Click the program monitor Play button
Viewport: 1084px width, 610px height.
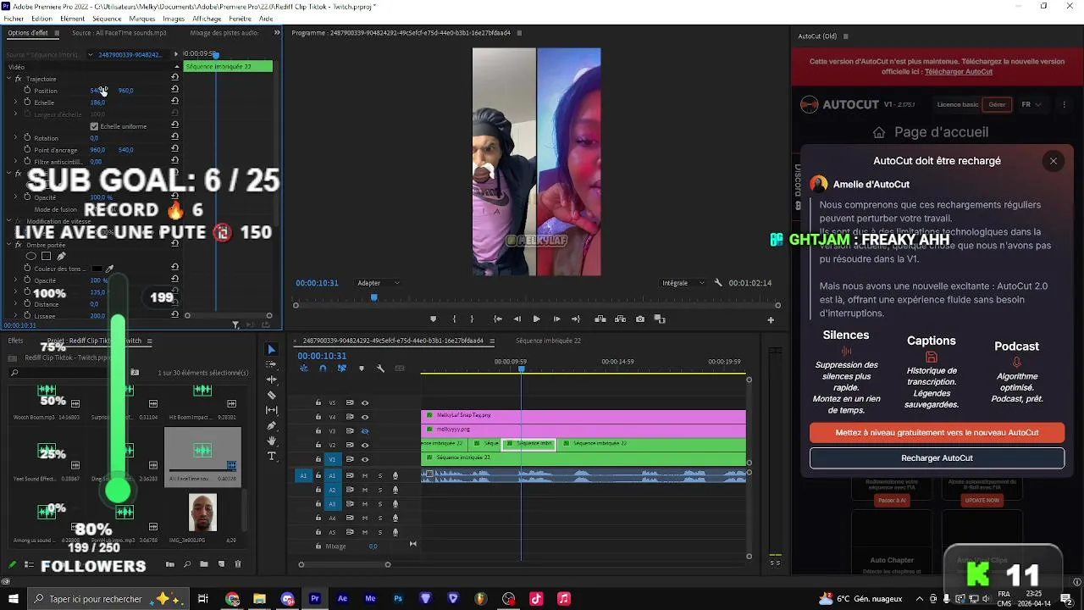coord(536,319)
